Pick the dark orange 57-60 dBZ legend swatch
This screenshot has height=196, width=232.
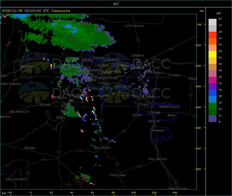(x=212, y=41)
